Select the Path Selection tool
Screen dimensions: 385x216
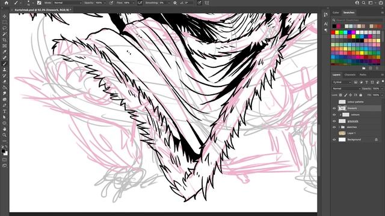[x=4, y=117]
